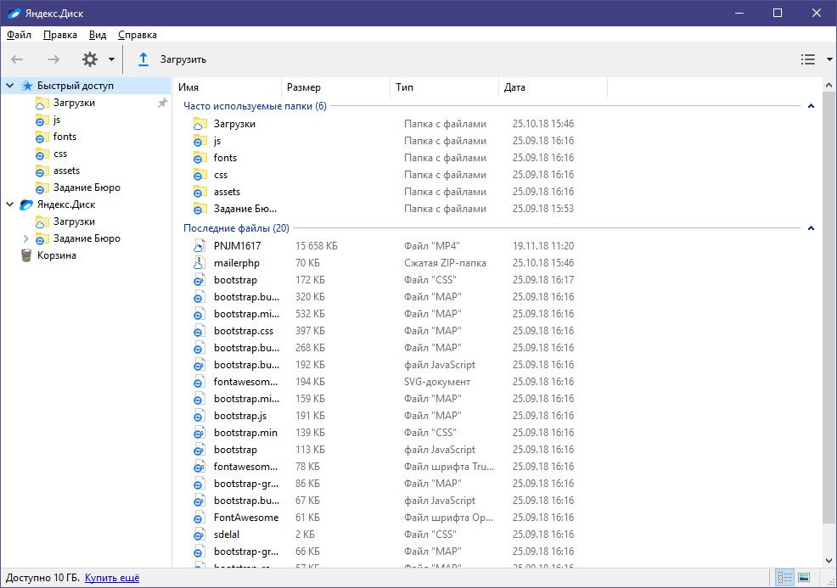Select the Корзина trash icon

(26, 255)
